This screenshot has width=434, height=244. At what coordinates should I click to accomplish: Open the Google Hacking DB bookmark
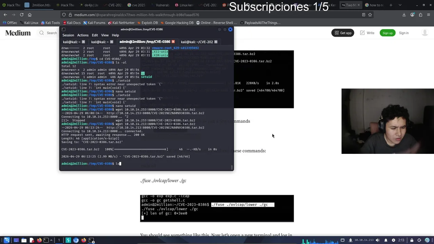[177, 23]
